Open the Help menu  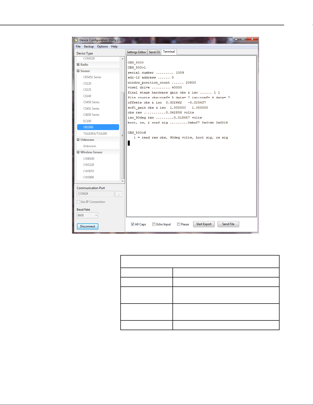point(114,47)
